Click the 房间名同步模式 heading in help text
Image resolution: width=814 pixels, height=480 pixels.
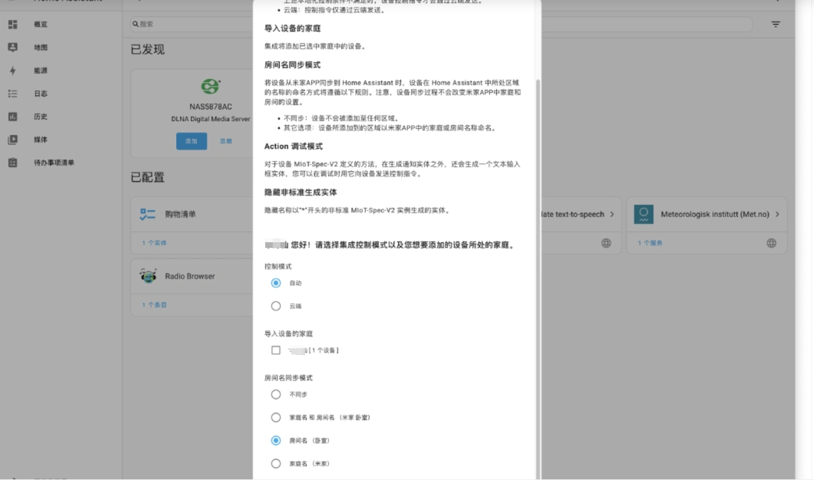[292, 65]
